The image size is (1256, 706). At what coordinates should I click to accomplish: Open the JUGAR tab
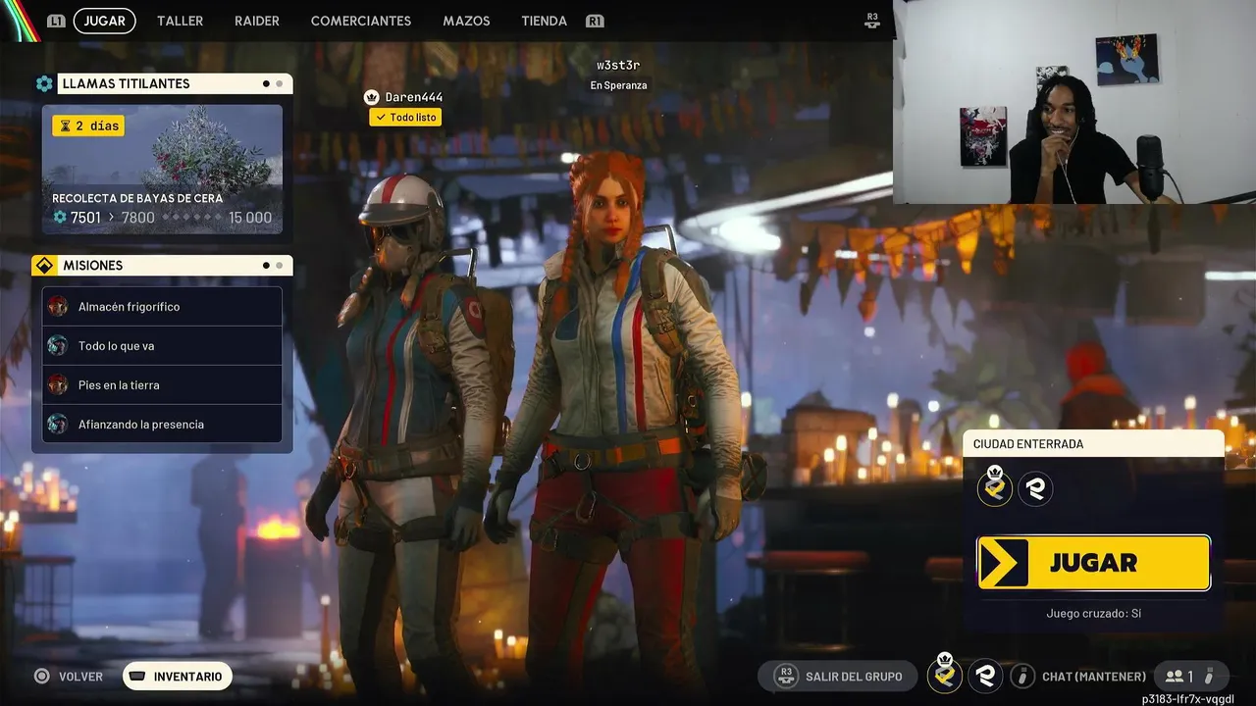tap(105, 21)
